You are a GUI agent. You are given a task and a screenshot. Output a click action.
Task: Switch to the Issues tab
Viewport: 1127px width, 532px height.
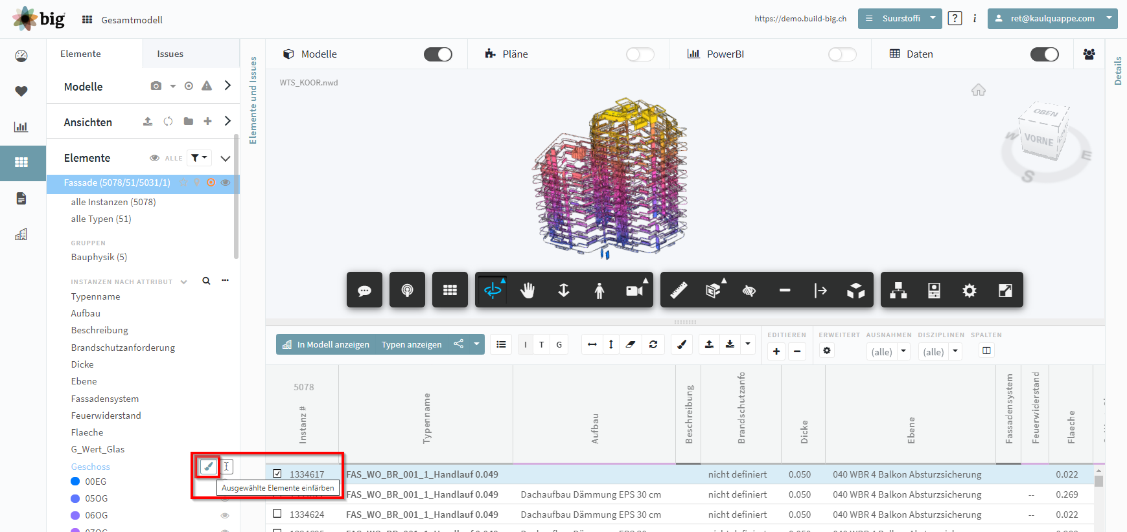170,54
